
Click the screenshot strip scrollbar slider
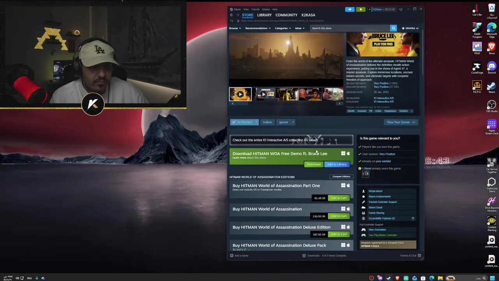(242, 103)
